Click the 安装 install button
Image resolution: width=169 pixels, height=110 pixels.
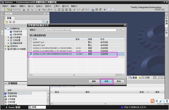[x=106, y=81]
